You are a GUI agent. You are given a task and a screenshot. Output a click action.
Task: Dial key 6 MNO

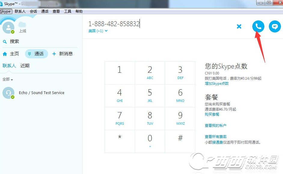(180, 96)
